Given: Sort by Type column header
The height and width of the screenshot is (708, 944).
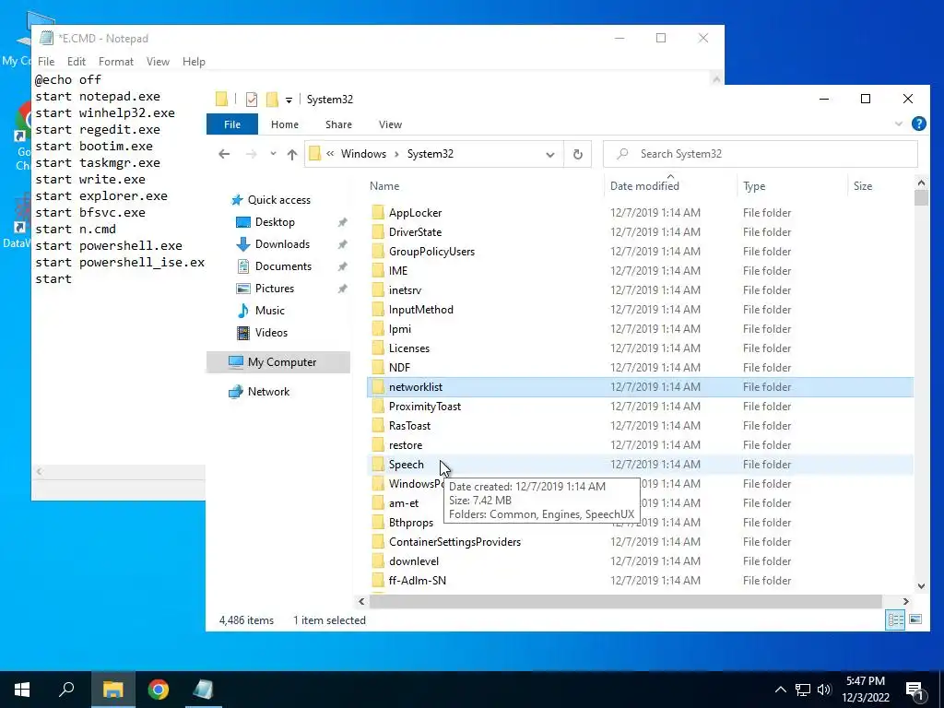Looking at the screenshot, I should pos(792,186).
